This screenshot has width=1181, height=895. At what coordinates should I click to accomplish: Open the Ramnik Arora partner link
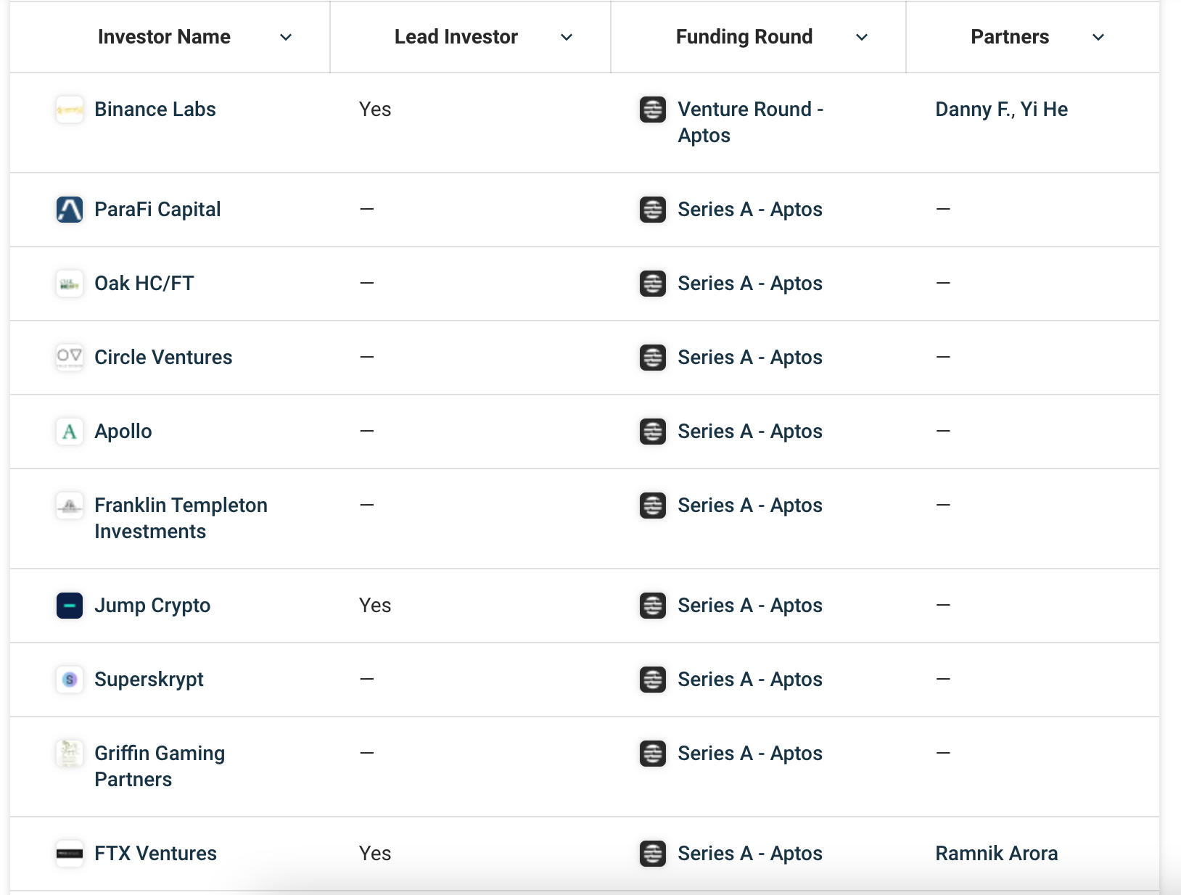coord(996,854)
